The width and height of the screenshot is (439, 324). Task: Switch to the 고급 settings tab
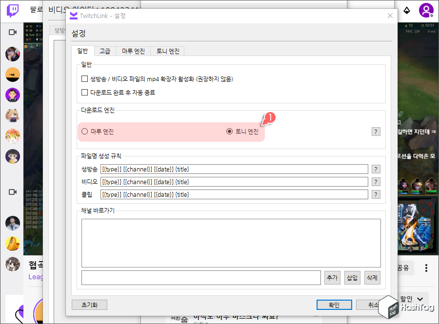(104, 51)
